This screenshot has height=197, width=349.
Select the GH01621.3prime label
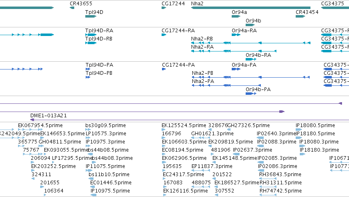(x=212, y=134)
